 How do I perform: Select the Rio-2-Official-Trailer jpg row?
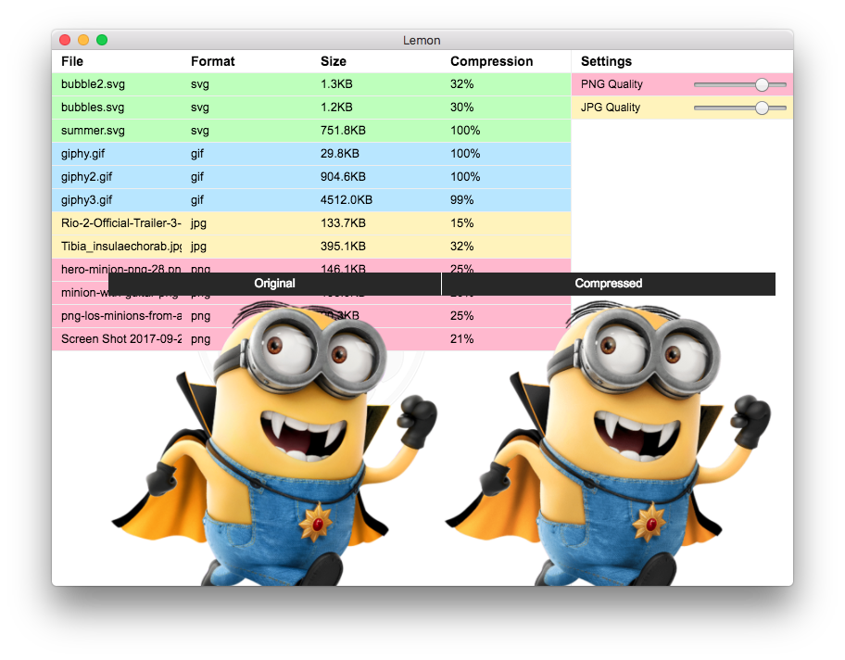[311, 223]
